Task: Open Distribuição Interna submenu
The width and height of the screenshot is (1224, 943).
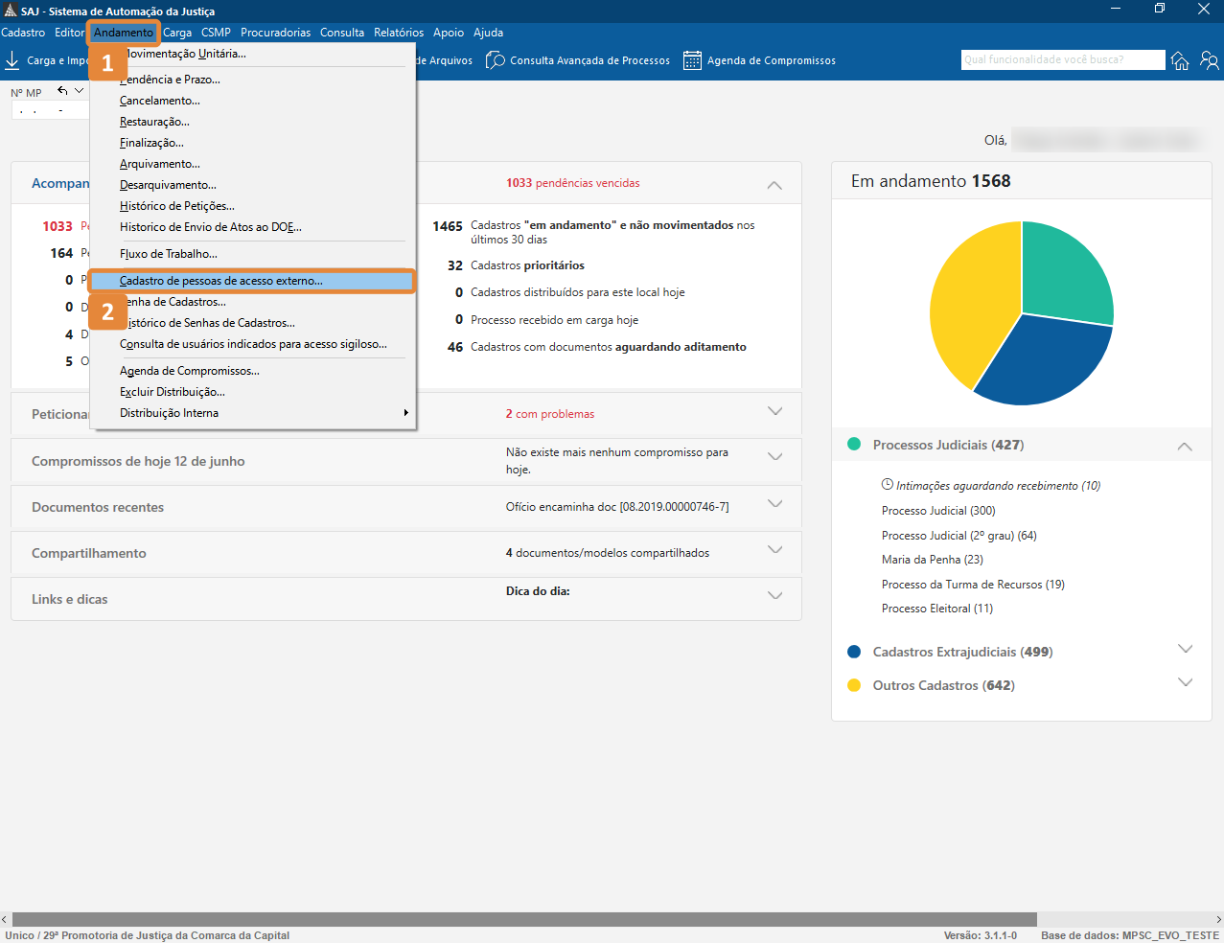Action: pos(252,413)
